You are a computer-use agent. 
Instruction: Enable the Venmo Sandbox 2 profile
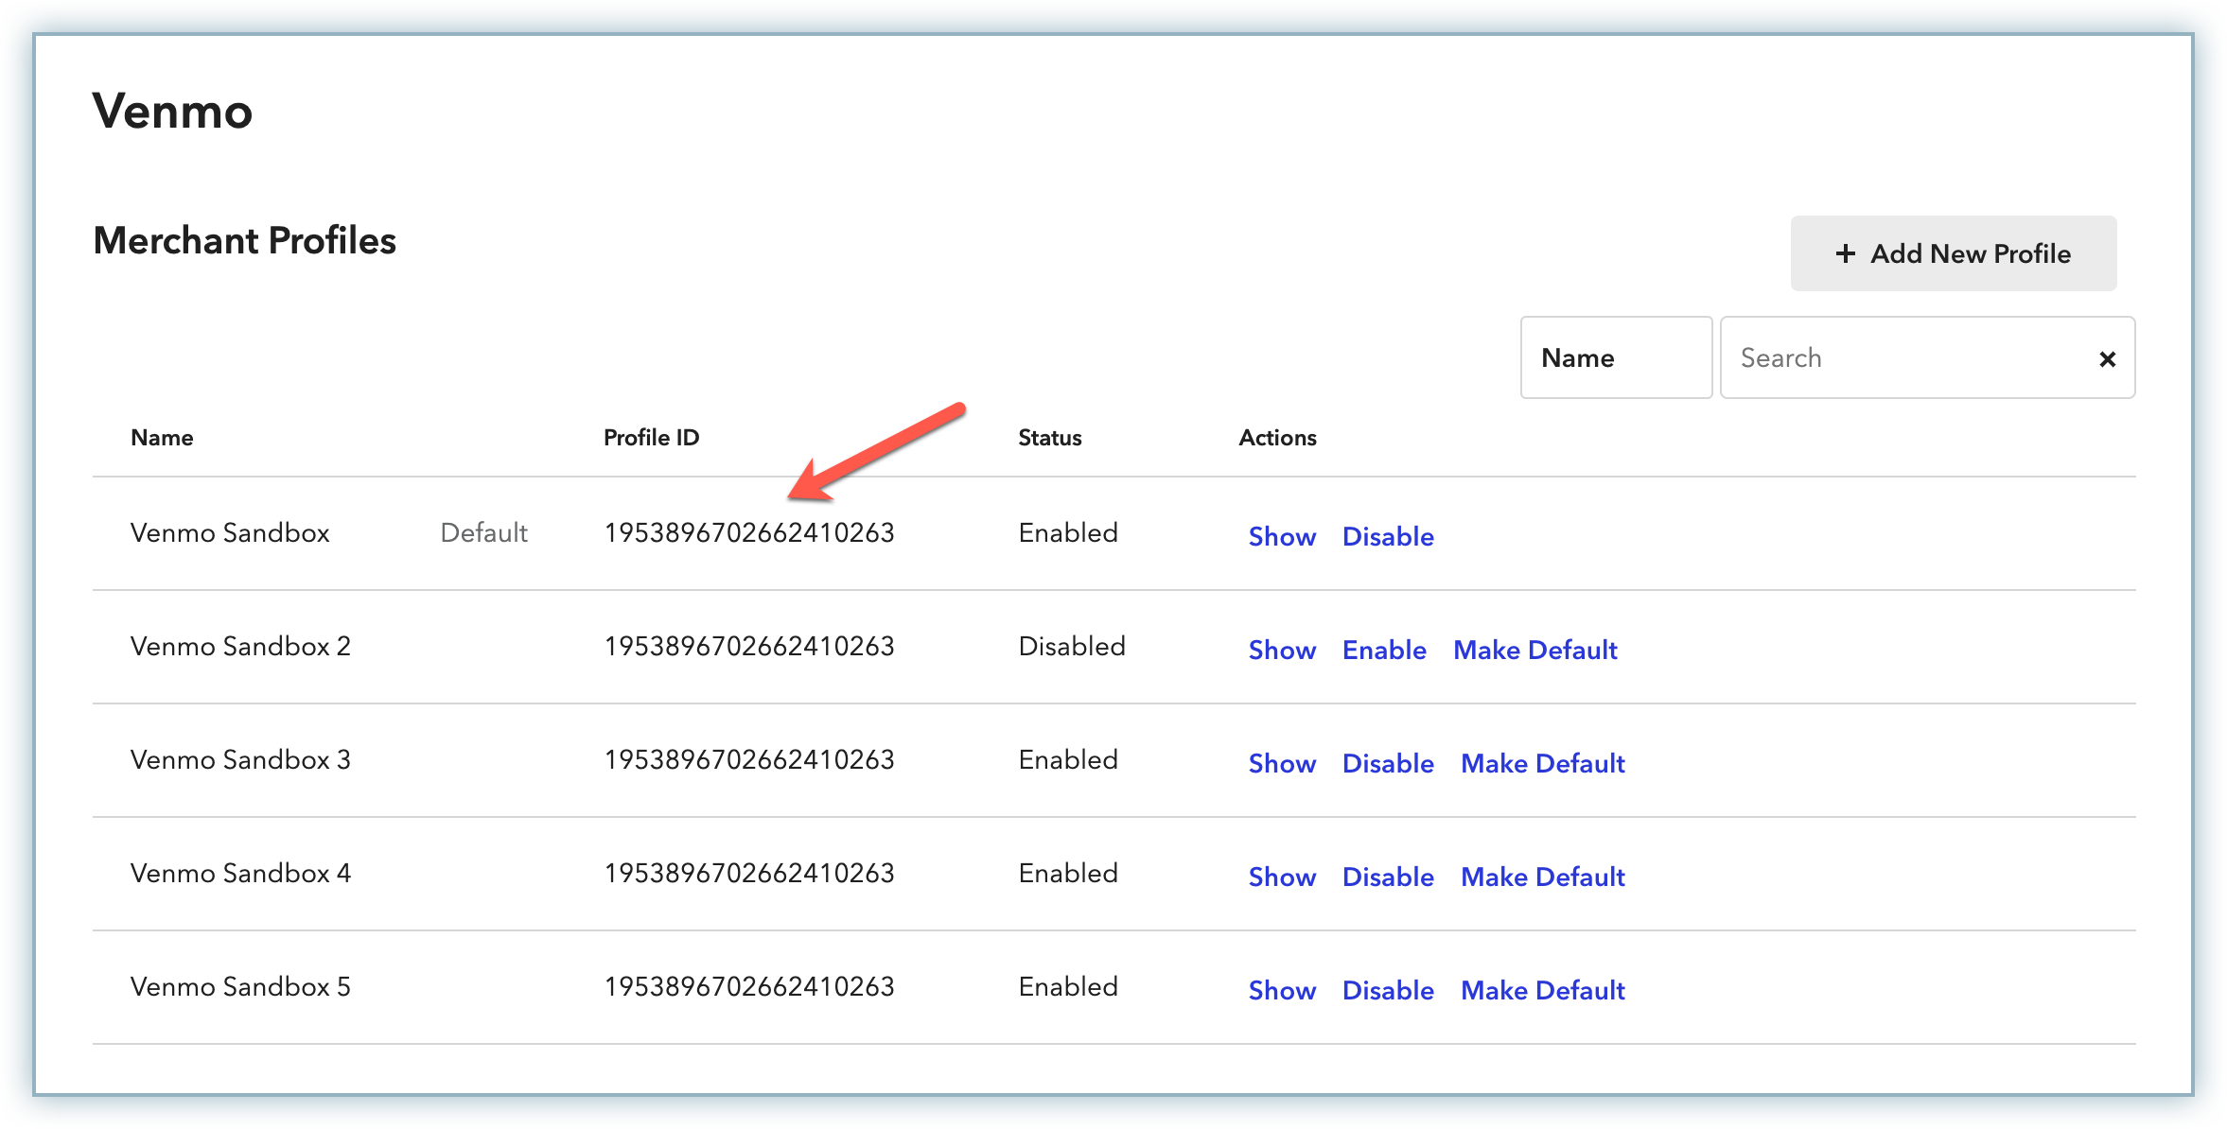click(x=1383, y=650)
